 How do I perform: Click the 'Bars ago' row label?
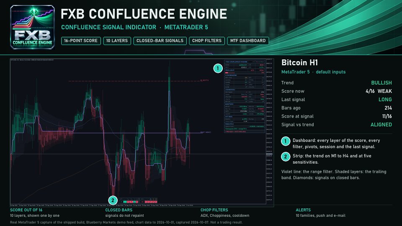tap(291, 108)
